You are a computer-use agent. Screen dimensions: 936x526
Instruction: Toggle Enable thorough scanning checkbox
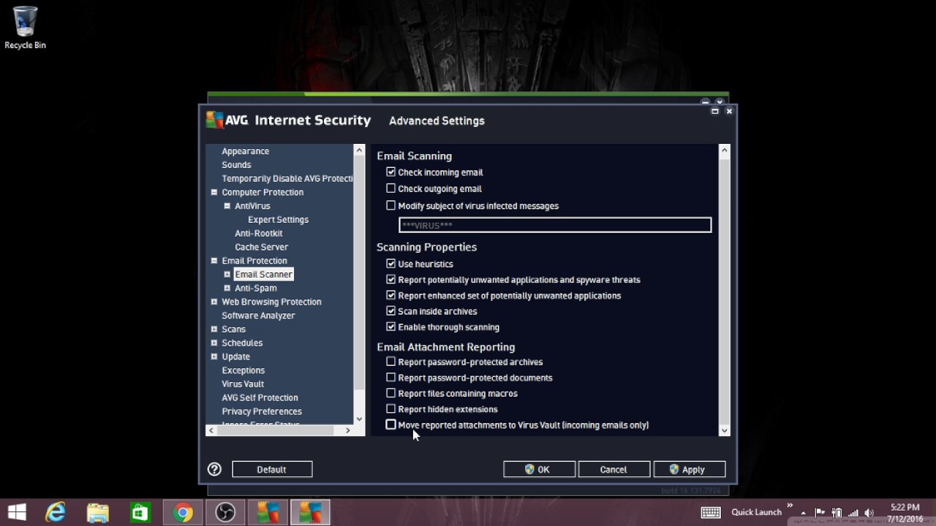[390, 327]
